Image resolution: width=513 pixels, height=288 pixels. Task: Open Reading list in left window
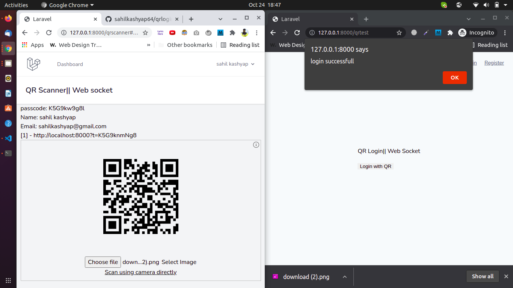pos(240,45)
